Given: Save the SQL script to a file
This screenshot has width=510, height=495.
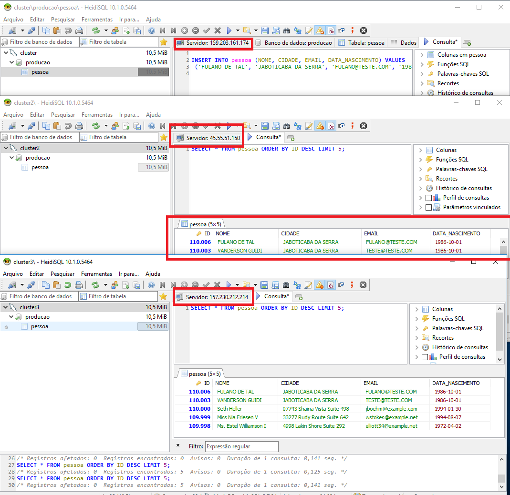Looking at the screenshot, I should tap(265, 30).
